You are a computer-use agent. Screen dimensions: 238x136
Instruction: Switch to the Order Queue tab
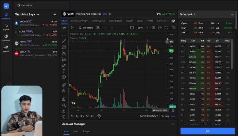pyautogui.click(x=98, y=21)
